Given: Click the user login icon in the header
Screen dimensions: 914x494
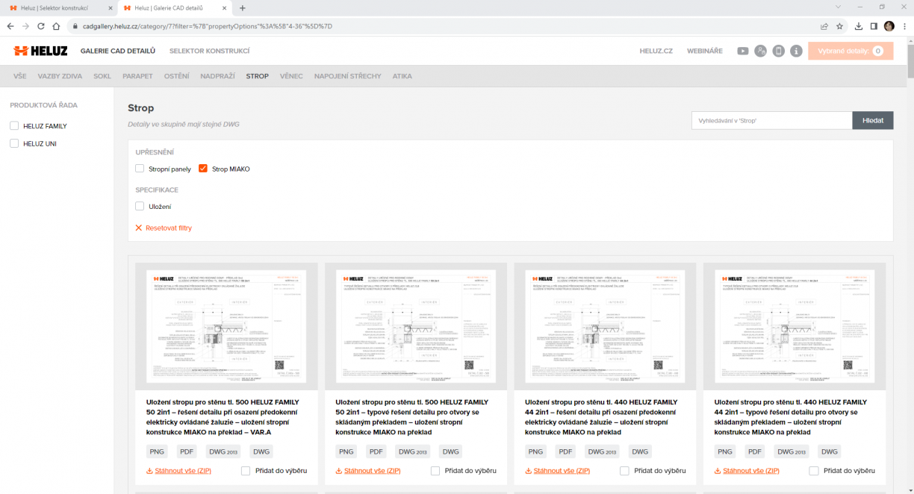Looking at the screenshot, I should (x=761, y=51).
